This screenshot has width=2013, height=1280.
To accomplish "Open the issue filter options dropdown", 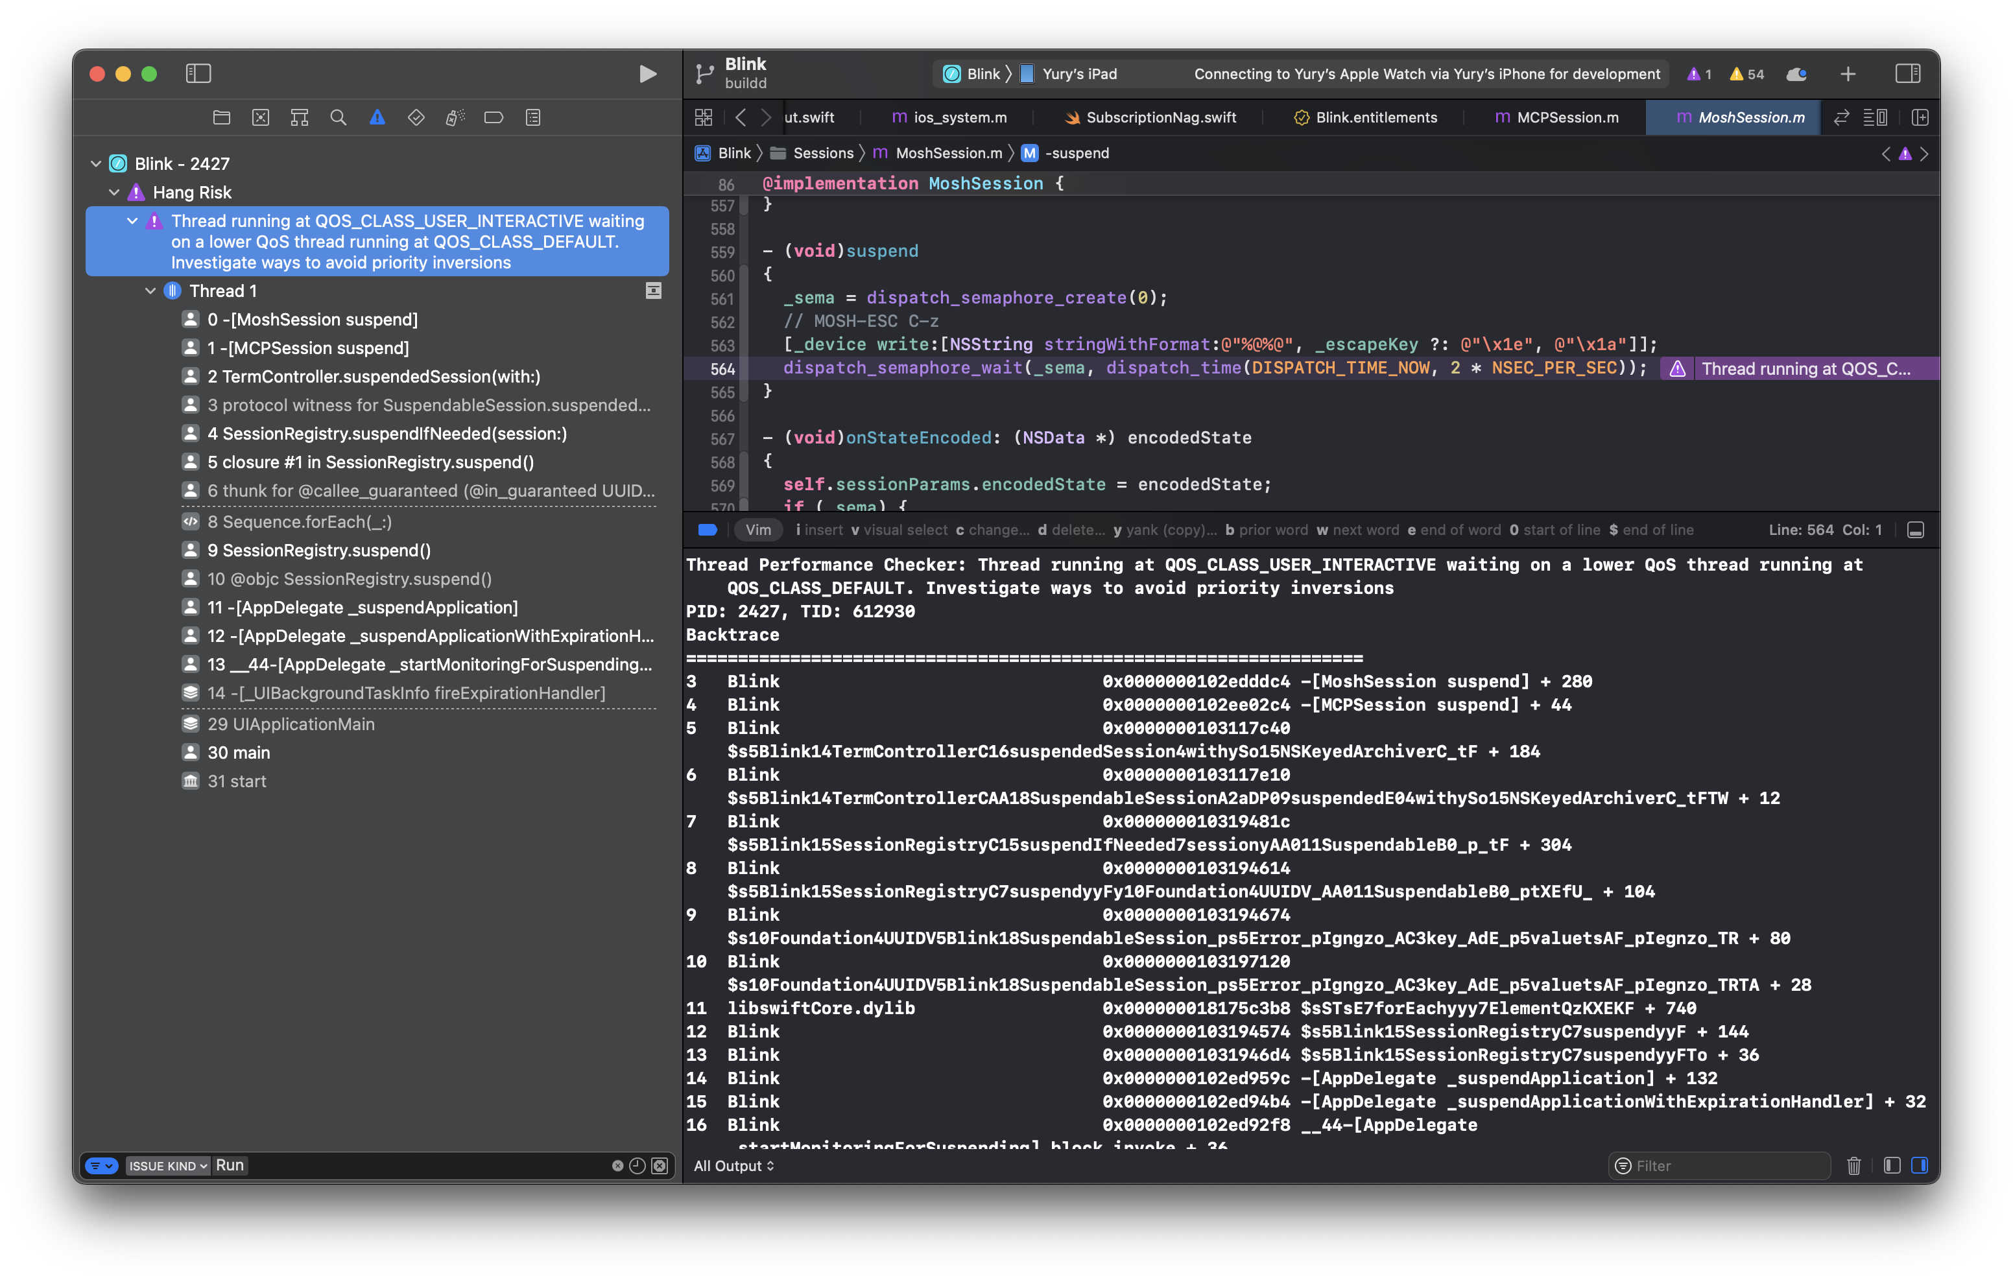I will click(x=102, y=1165).
